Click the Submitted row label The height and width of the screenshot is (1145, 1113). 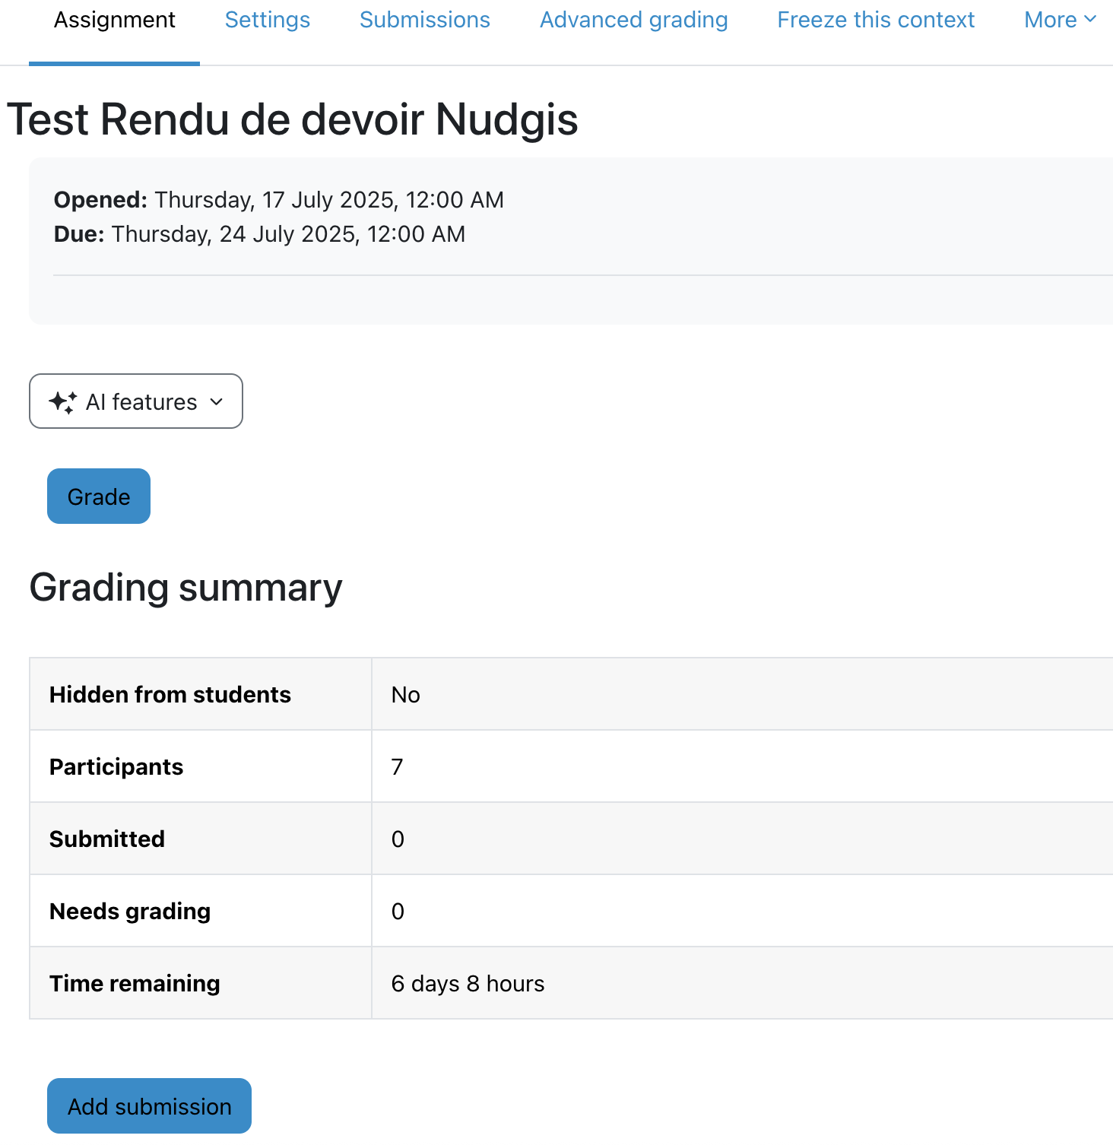tap(107, 839)
